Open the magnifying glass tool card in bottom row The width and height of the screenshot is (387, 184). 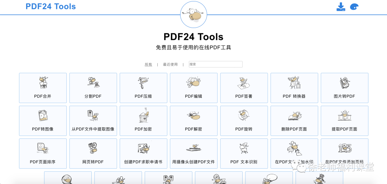tap(68, 178)
